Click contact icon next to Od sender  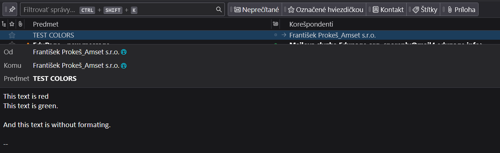[124, 52]
